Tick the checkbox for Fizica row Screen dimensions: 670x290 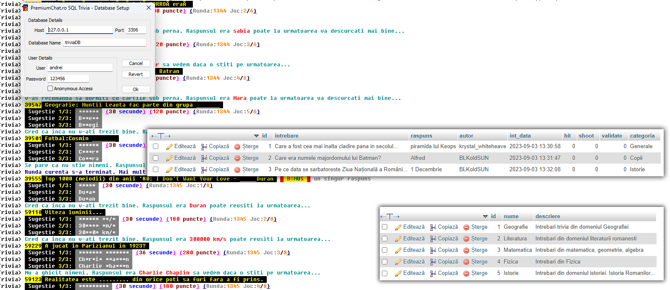click(385, 262)
